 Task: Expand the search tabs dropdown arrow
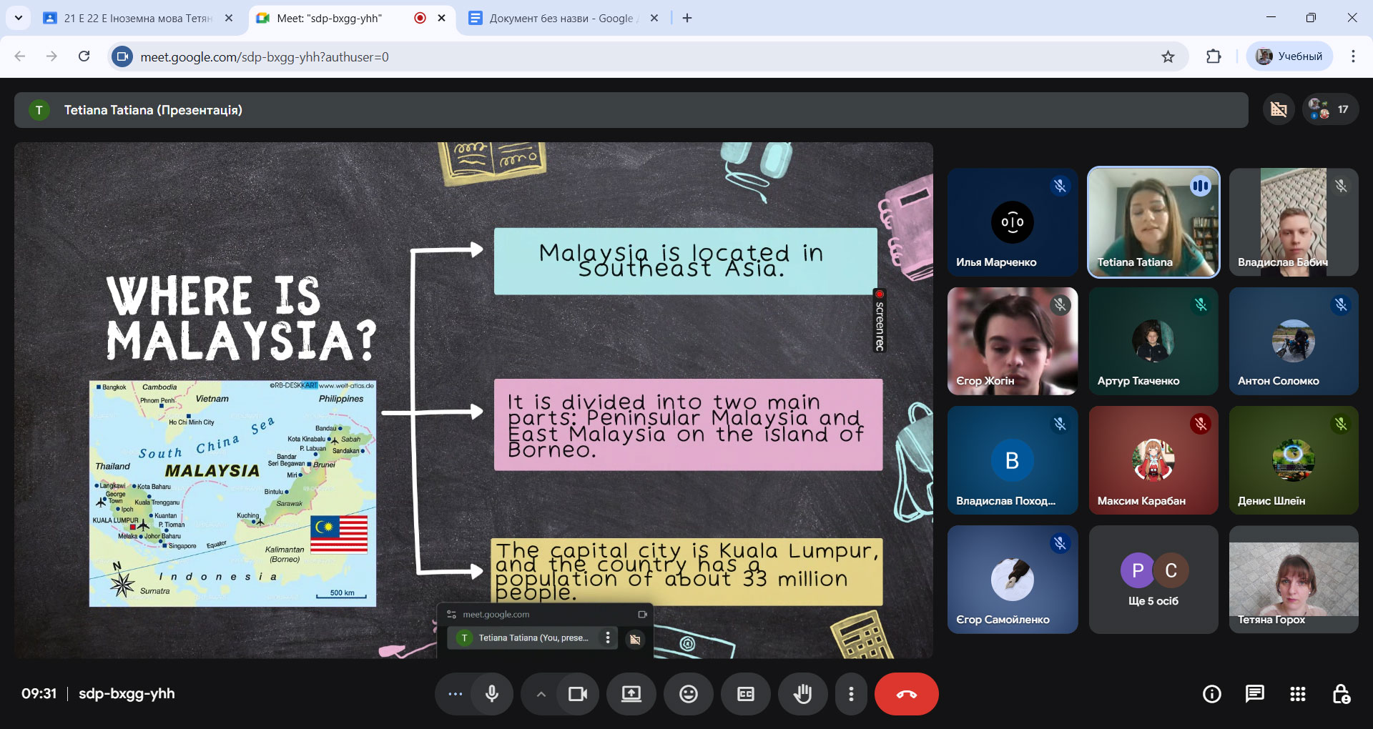coord(19,18)
